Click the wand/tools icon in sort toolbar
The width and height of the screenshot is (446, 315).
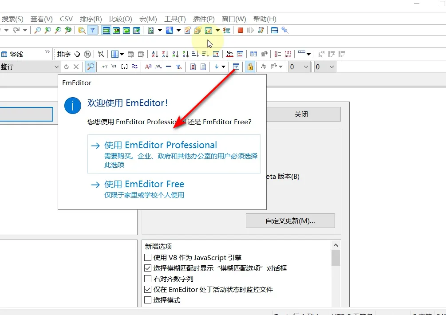[x=101, y=54]
